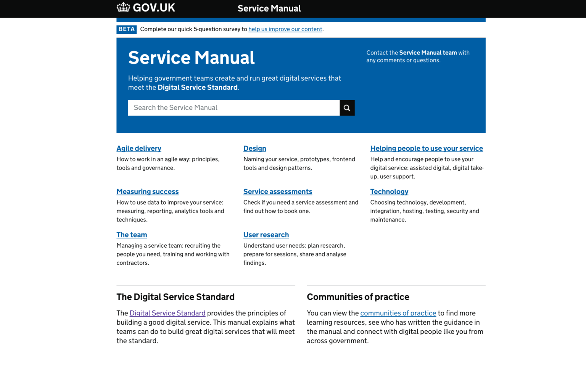
Task: Open The team topic
Action: 132,235
